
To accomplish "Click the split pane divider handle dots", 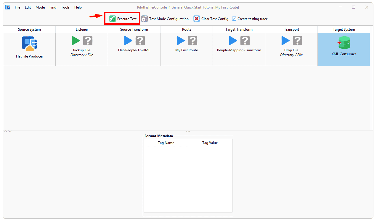I will point(188,131).
